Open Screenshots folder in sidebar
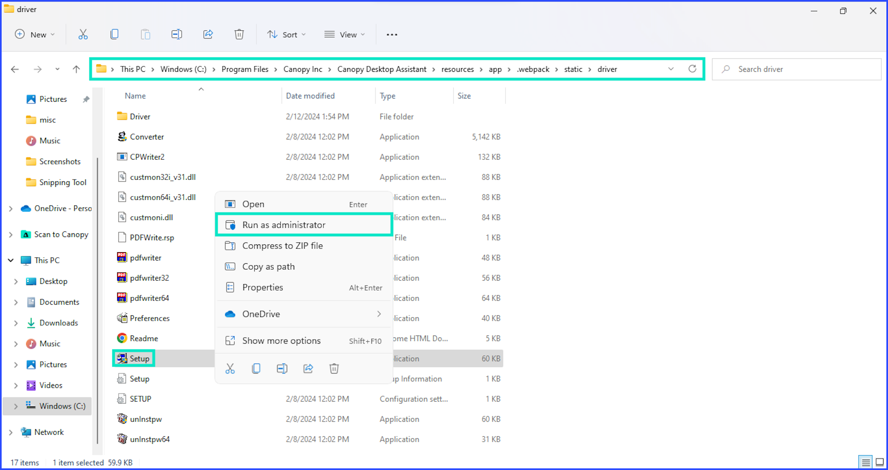 pos(53,162)
